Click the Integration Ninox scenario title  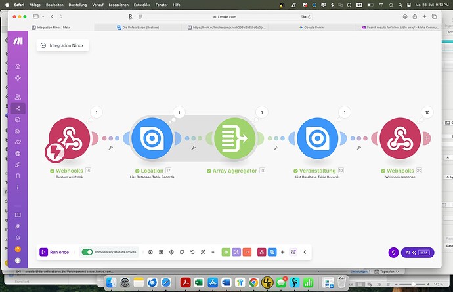tap(66, 45)
